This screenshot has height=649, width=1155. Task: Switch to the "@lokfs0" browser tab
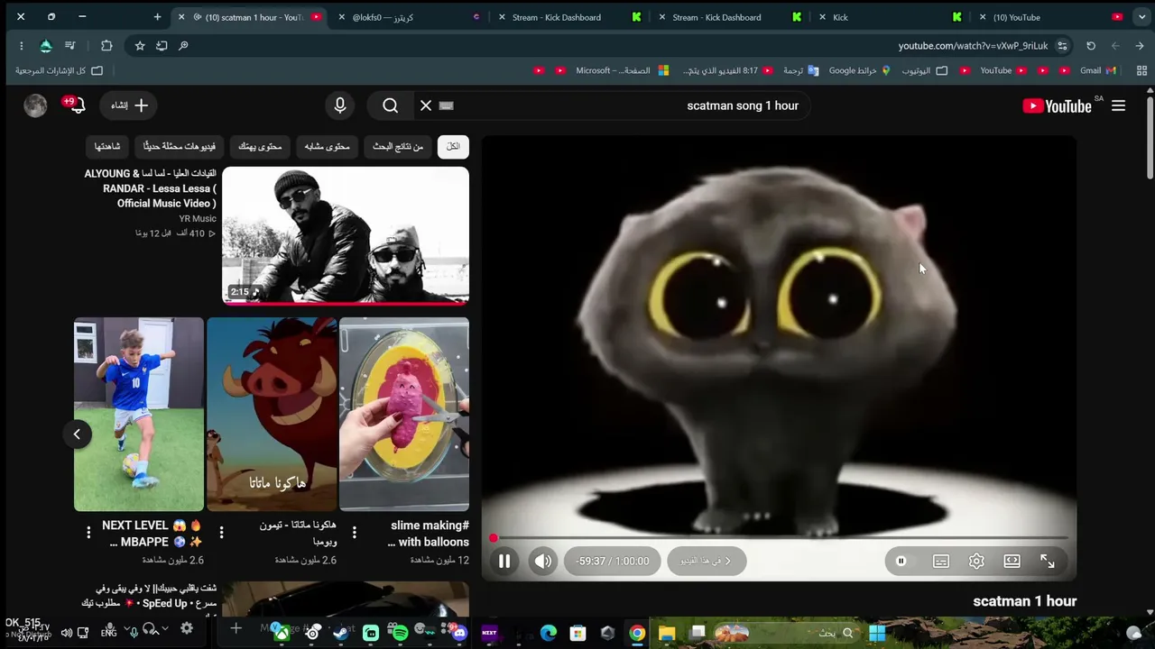coord(411,17)
